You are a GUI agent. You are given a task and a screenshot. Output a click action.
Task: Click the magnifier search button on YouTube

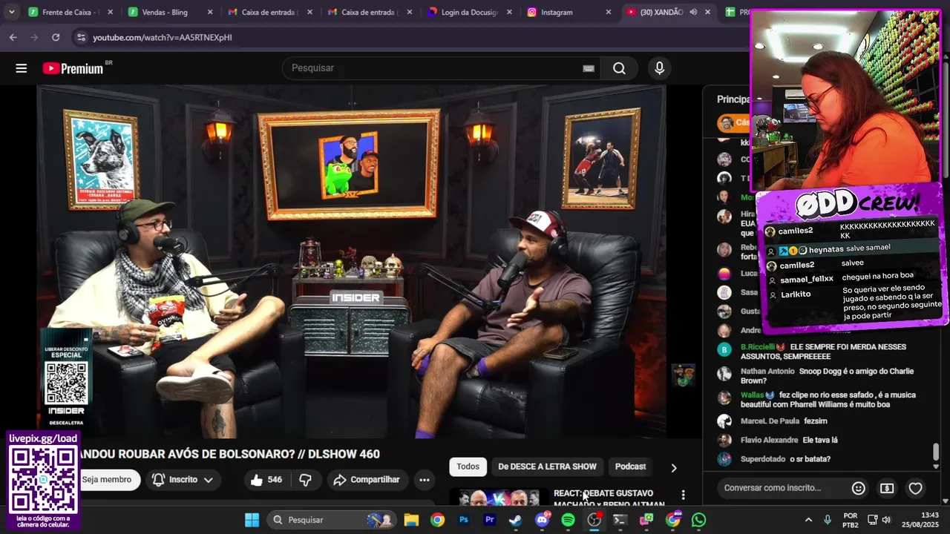click(x=619, y=68)
